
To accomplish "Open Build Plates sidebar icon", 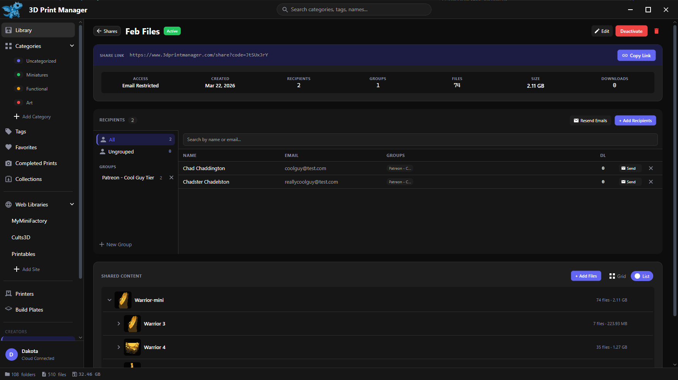I will click(9, 309).
